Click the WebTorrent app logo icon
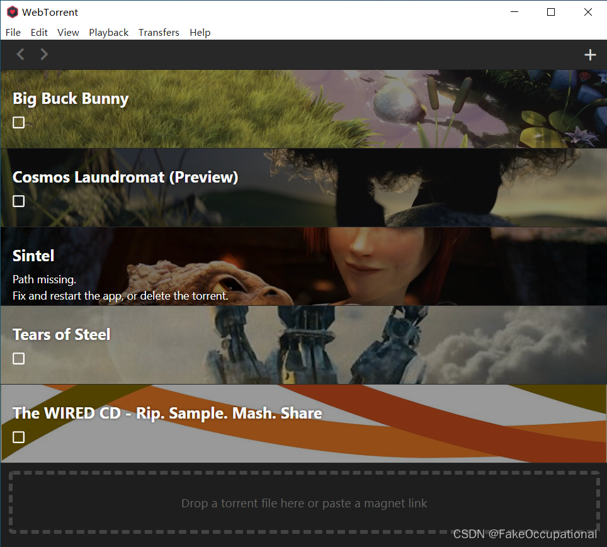607x547 pixels. point(13,12)
